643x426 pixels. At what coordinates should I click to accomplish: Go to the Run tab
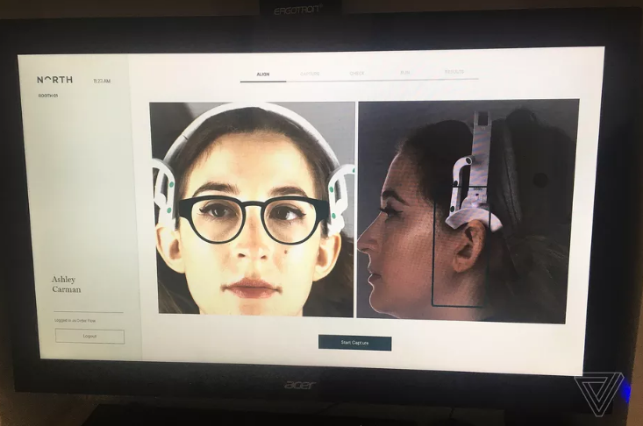click(404, 75)
